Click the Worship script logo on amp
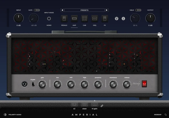Viewport: 169px width, 118px height. point(136,84)
